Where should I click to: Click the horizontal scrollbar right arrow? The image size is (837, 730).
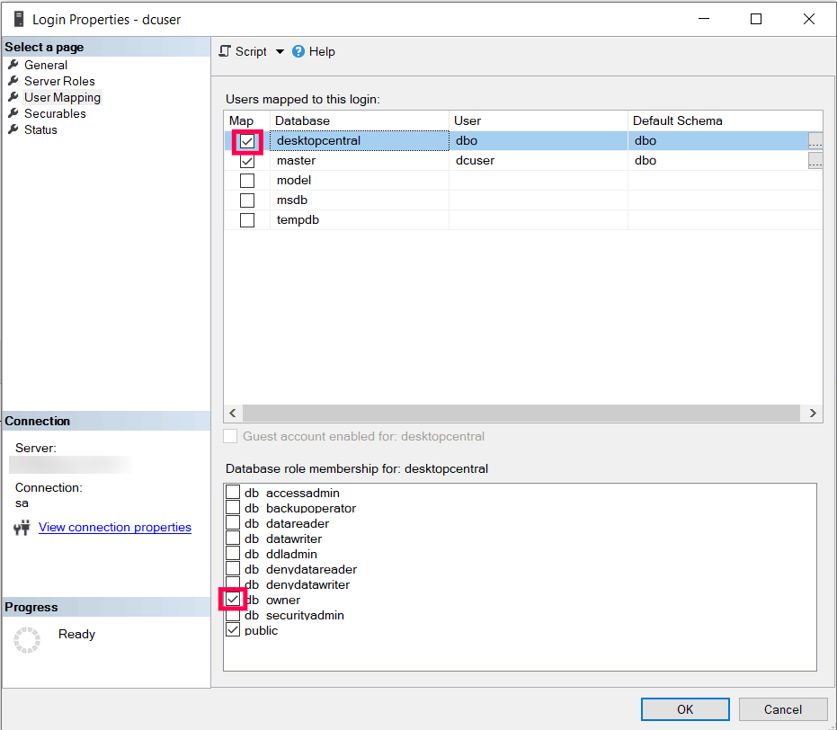813,413
